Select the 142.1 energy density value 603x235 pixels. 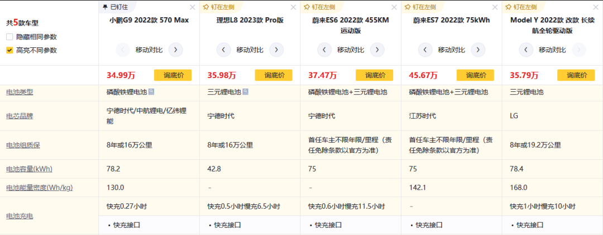(x=417, y=188)
